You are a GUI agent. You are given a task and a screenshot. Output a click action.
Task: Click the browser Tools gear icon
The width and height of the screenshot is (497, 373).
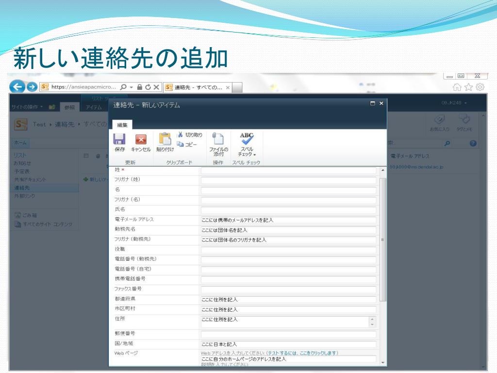[480, 87]
